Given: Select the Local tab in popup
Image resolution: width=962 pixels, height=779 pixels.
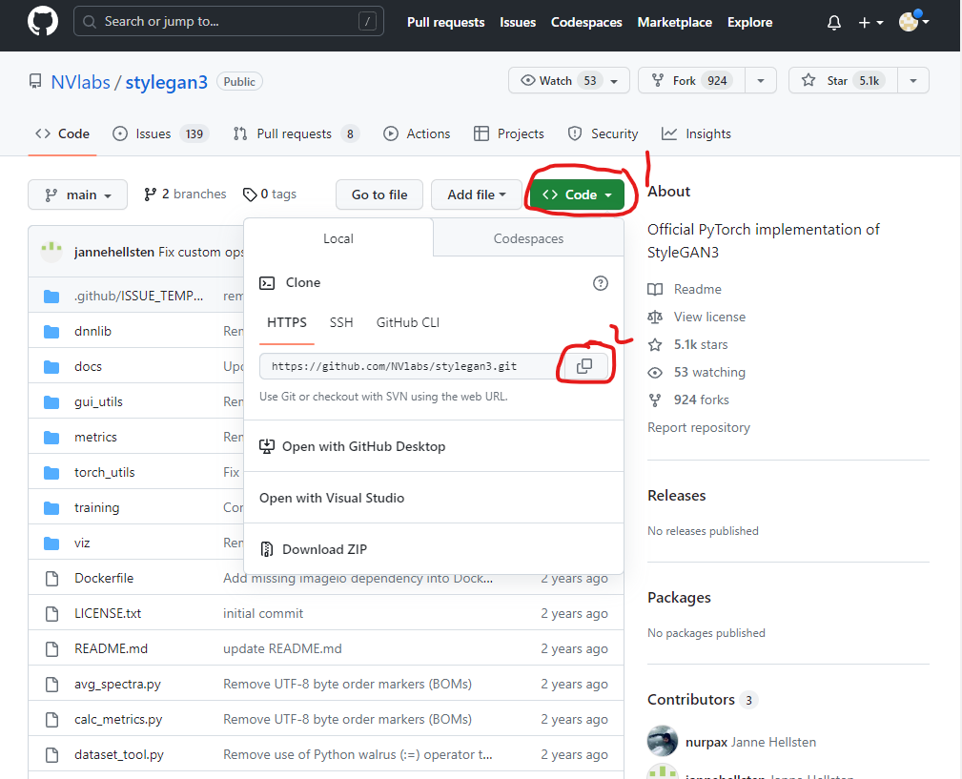Looking at the screenshot, I should (x=338, y=238).
